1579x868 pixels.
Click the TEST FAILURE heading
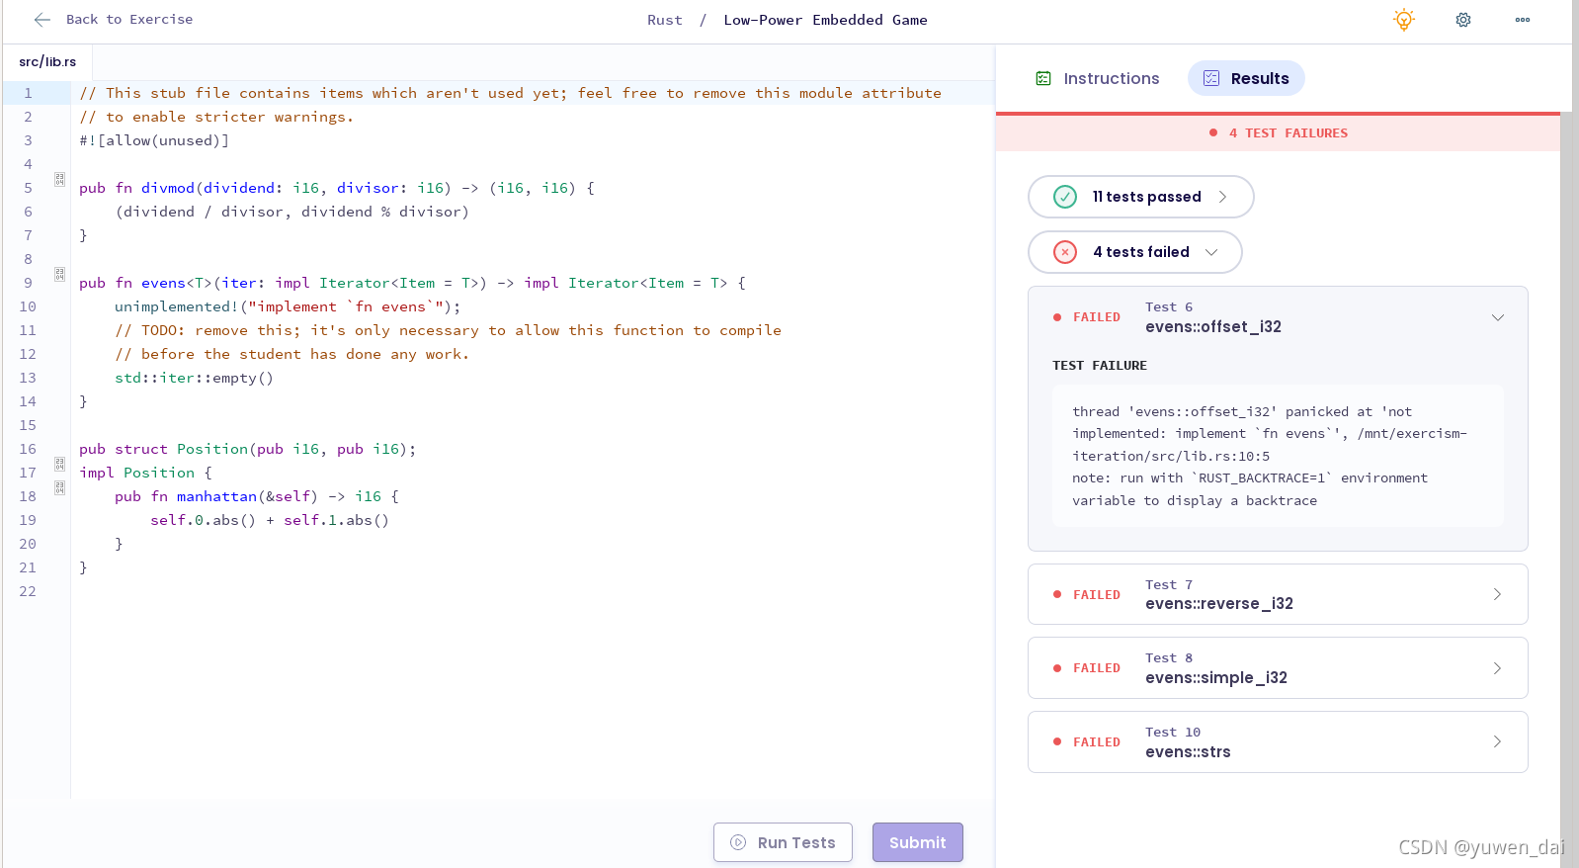click(1100, 366)
